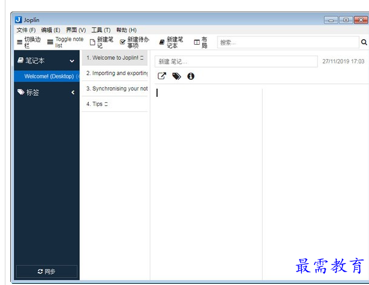The width and height of the screenshot is (369, 285).
Task: Click the 标签 tags header icon
Action: click(21, 92)
